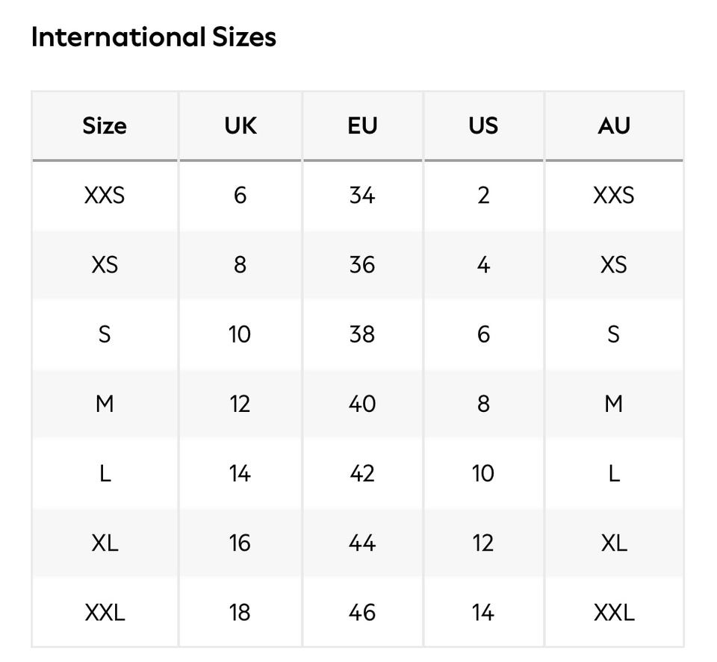
Task: Select US size 10 cell
Action: [483, 473]
